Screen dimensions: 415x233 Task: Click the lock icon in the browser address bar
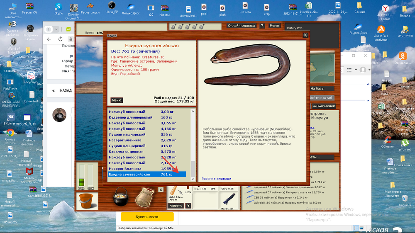pyautogui.click(x=71, y=39)
